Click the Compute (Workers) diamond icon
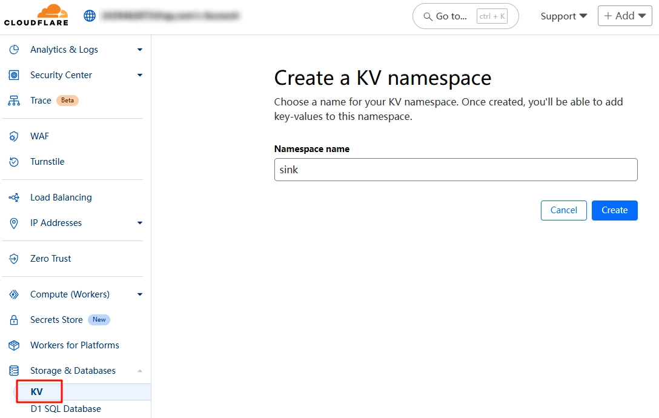Viewport: 659px width, 418px height. coord(14,294)
